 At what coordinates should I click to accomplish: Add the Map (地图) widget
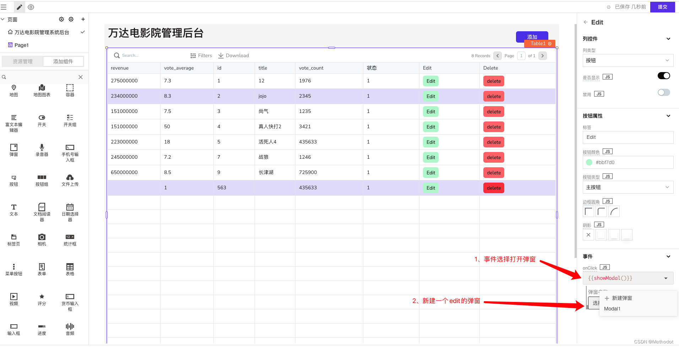coord(14,91)
